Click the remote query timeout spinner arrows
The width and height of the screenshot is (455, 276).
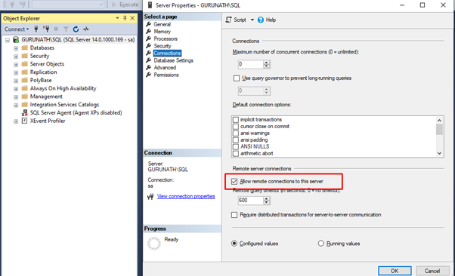point(267,200)
